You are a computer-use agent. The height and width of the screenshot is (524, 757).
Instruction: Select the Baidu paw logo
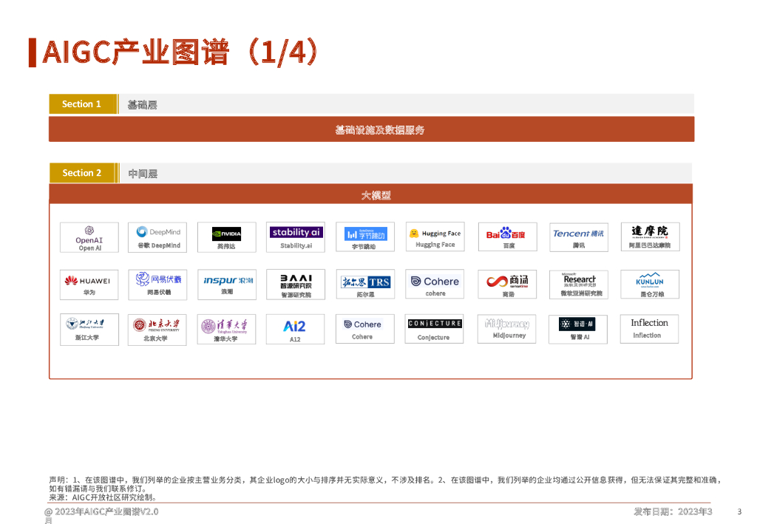coord(509,234)
